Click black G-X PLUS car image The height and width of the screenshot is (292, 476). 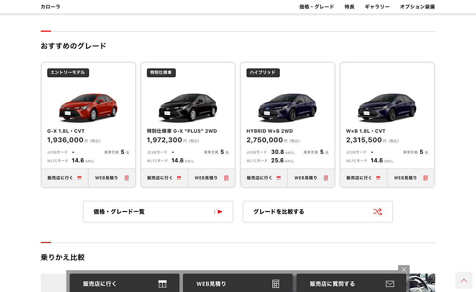pos(188,108)
